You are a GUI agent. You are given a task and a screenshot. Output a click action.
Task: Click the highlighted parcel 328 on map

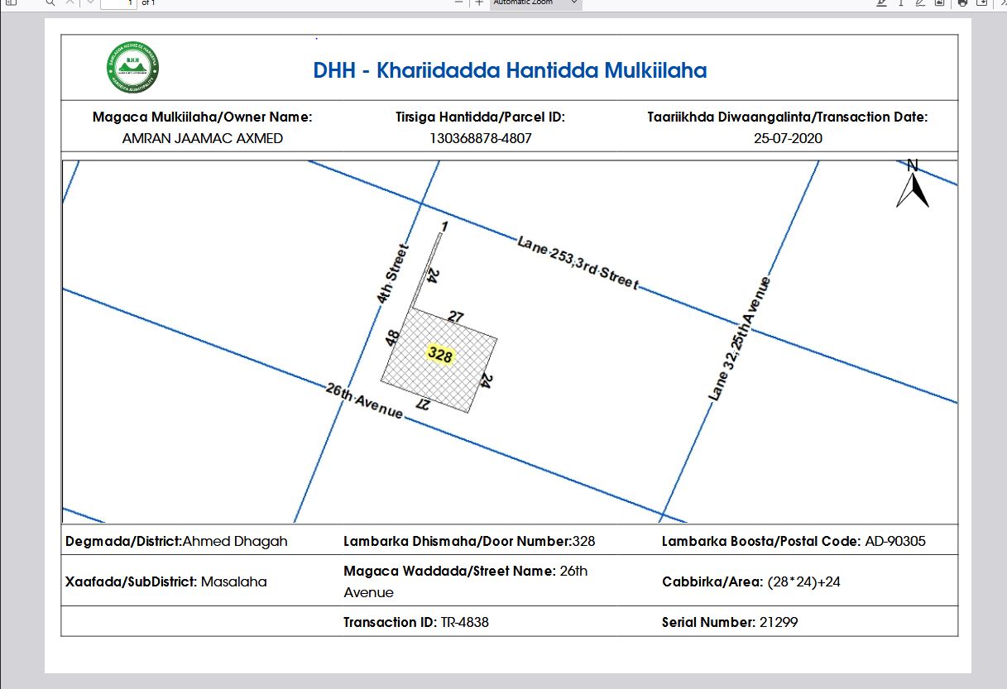[x=440, y=355]
